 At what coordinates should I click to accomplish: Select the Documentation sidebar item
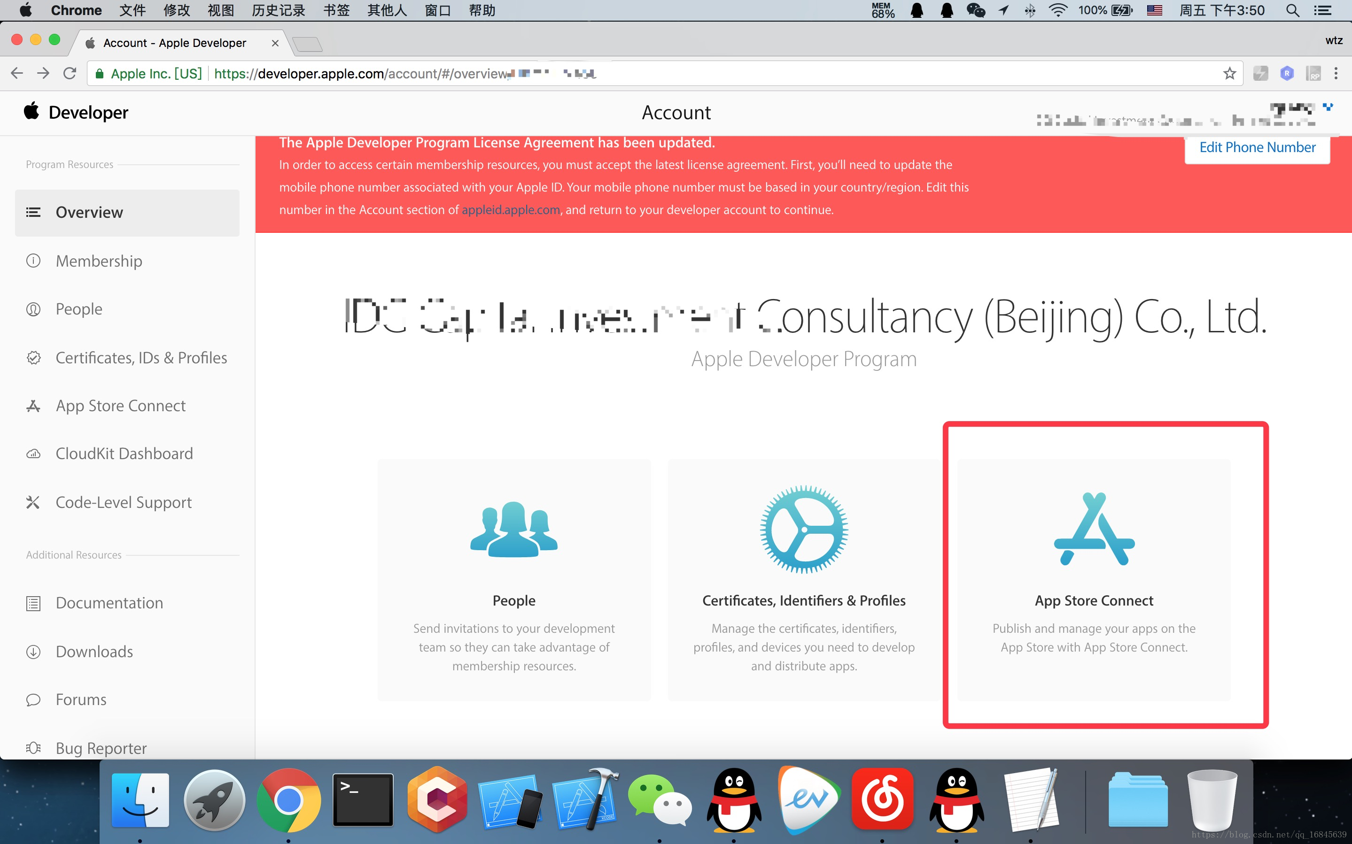(x=110, y=601)
